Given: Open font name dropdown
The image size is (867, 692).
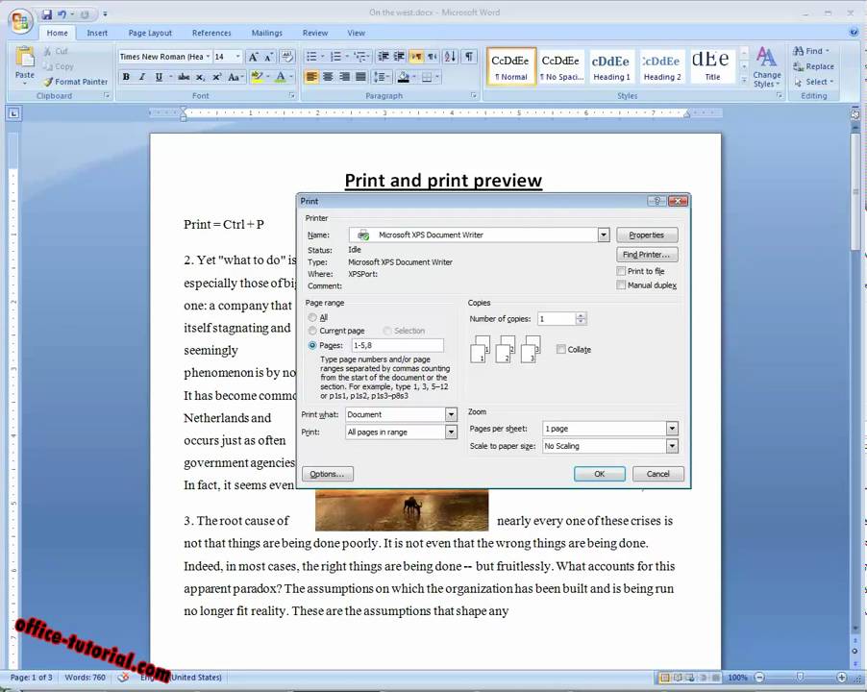Looking at the screenshot, I should [208, 57].
